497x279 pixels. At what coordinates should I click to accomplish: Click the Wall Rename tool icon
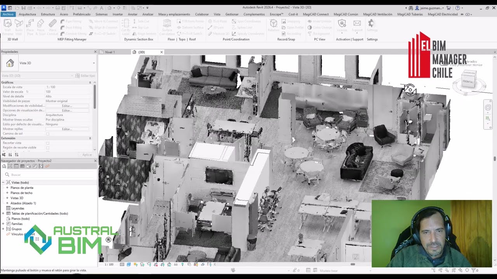pos(7,23)
